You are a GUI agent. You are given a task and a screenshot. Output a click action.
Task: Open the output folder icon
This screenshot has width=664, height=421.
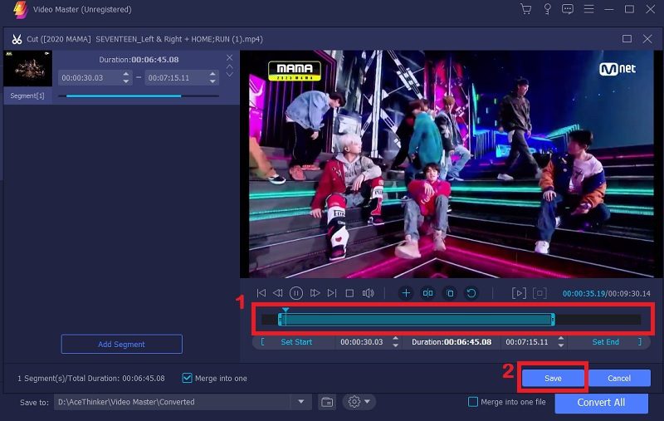(x=327, y=402)
